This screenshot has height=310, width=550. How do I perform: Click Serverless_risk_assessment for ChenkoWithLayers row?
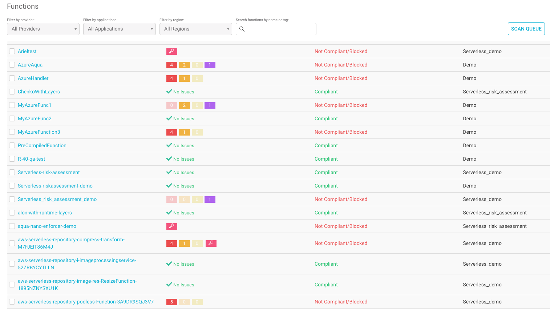pos(495,92)
